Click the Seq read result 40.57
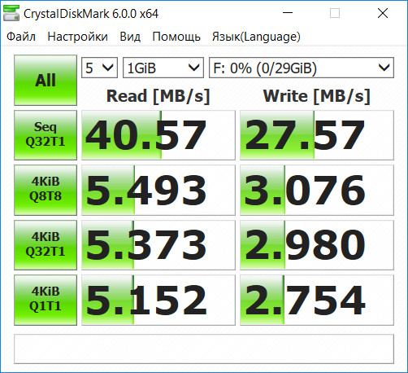Screen dimensions: 408x373 click(158, 135)
